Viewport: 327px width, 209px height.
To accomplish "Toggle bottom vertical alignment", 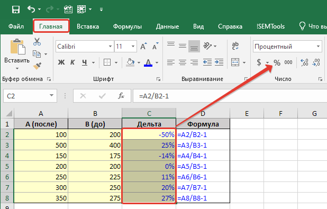I will (x=194, y=46).
